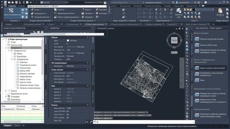This screenshot has width=230, height=129.
Task: Click the Цвет ПоСлою color swatch
Action: pyautogui.click(x=68, y=40)
